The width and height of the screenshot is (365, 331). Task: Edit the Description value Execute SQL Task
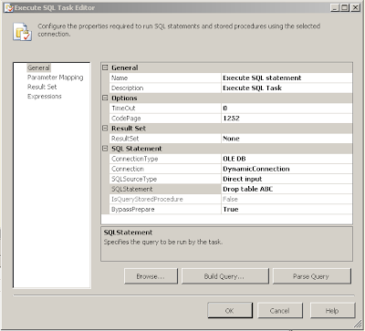287,88
